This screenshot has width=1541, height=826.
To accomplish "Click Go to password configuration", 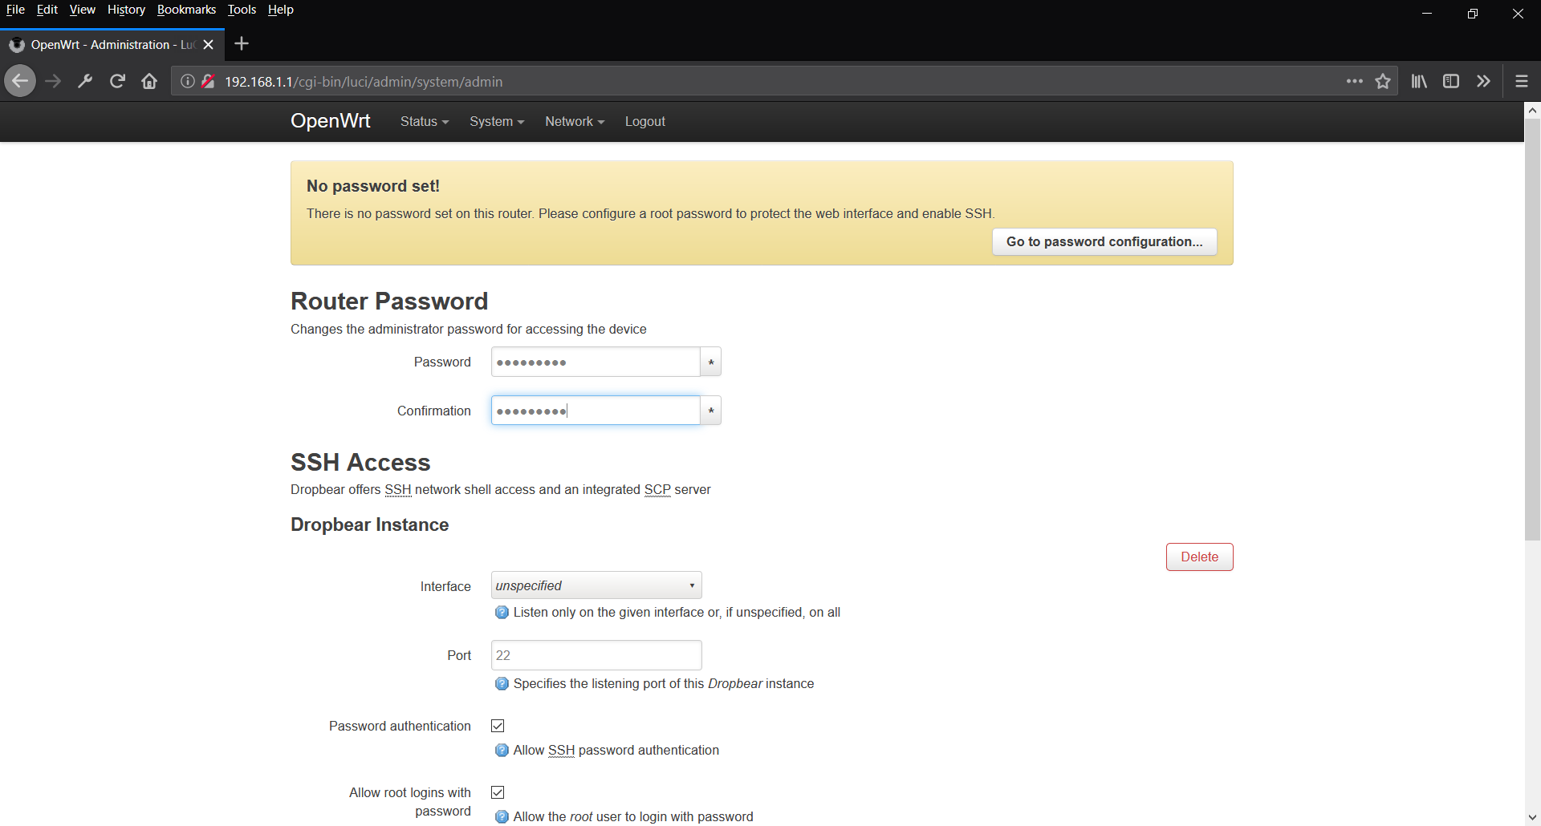I will point(1104,241).
